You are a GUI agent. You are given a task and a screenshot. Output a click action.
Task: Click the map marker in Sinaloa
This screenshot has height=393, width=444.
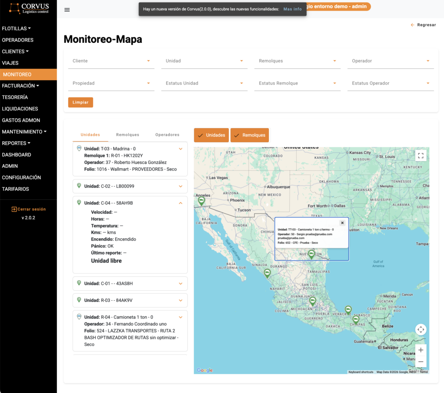[267, 273]
